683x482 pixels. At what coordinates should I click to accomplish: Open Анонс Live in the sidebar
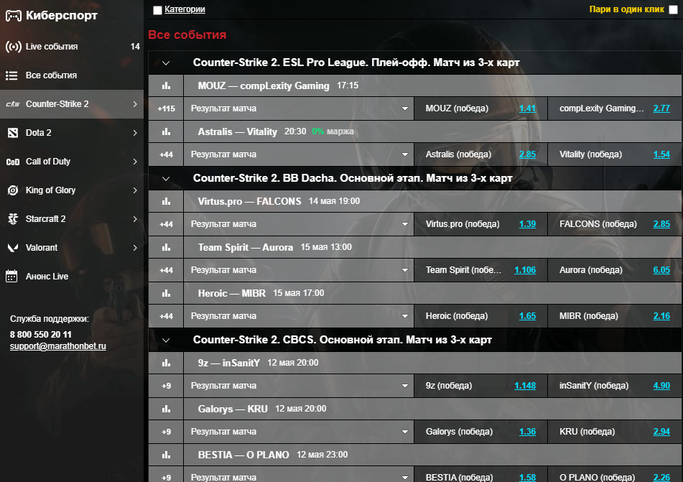72,277
